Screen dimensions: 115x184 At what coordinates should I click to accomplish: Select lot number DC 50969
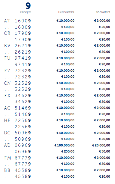pyautogui.click(x=17, y=133)
